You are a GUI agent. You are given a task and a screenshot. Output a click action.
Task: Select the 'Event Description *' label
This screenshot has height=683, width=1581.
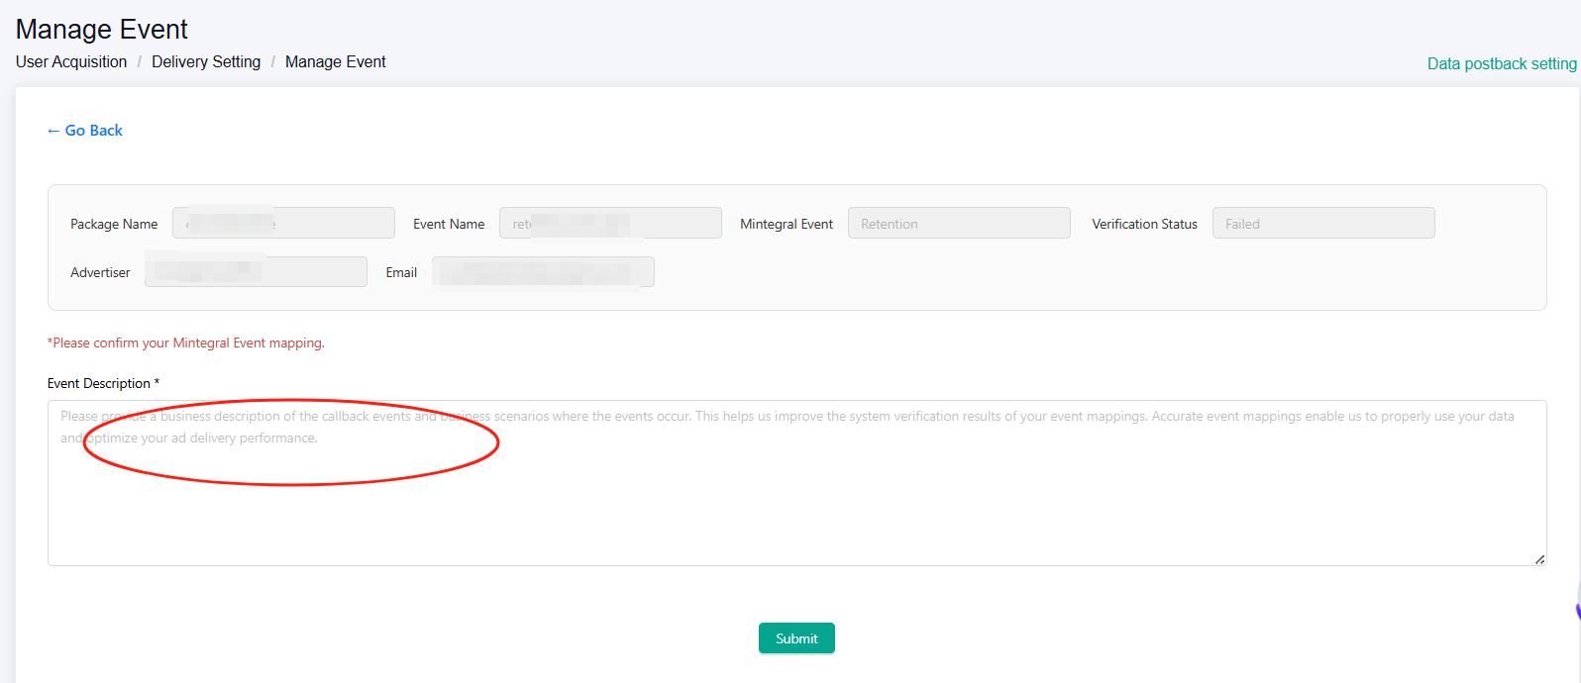[103, 383]
